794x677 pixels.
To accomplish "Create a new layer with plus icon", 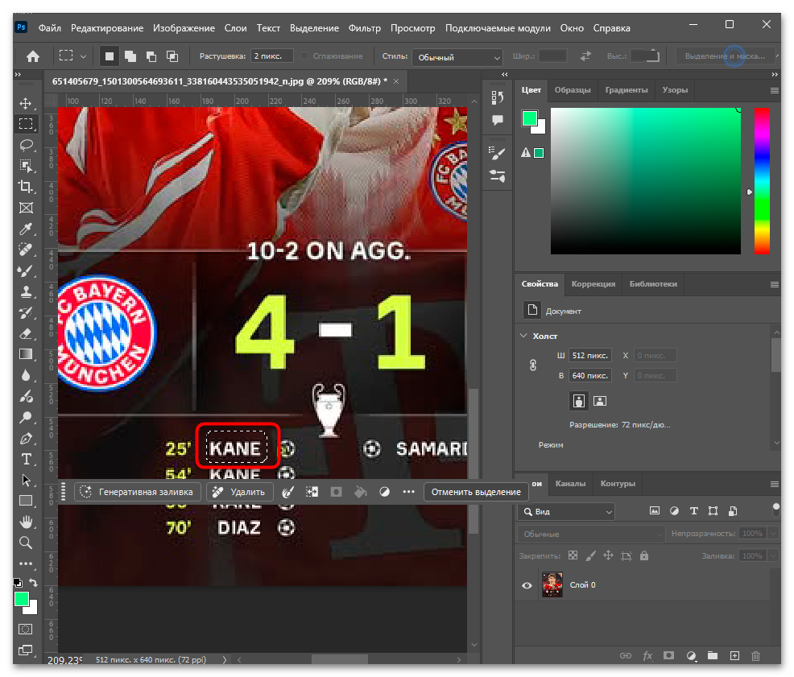I will (x=734, y=656).
